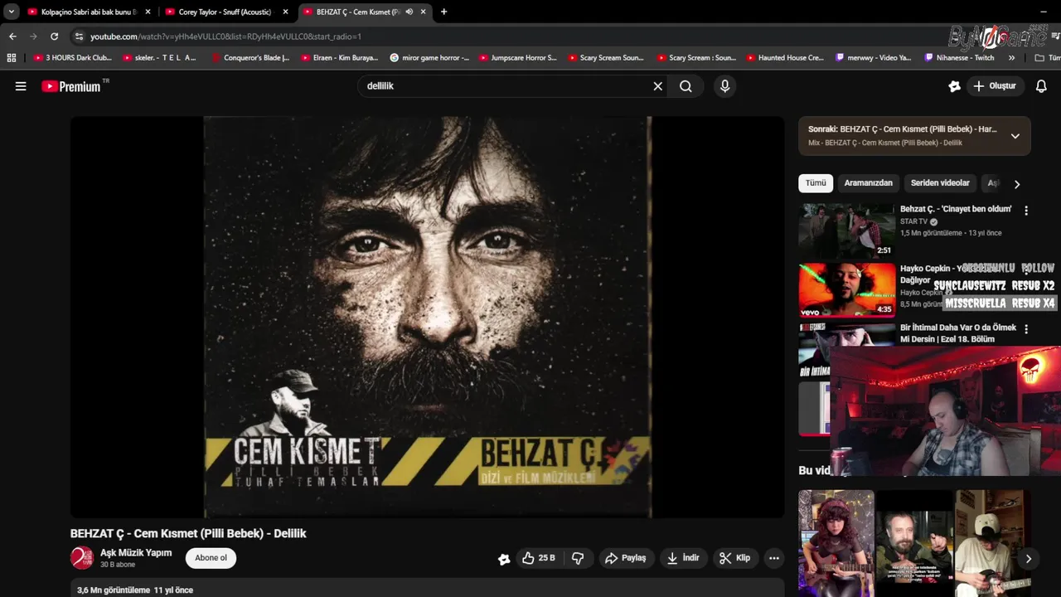Click the sparkle icon left of like button

click(504, 559)
